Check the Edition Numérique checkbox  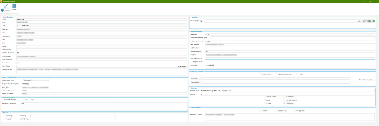pyautogui.click(x=3, y=100)
